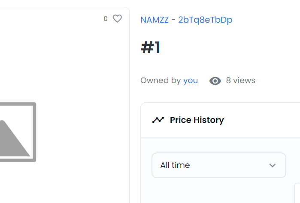300x203 pixels.
Task: Click blank area of the item image card
Action: point(64,64)
